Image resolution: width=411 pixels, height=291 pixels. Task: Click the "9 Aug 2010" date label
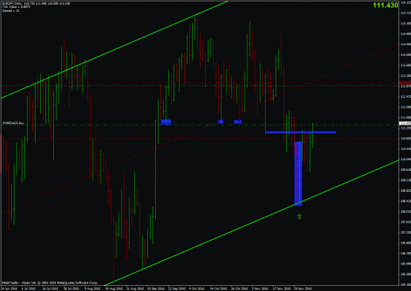(x=92, y=288)
